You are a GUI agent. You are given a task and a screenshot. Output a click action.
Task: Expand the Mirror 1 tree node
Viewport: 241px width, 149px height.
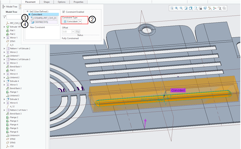pyautogui.click(x=4, y=37)
